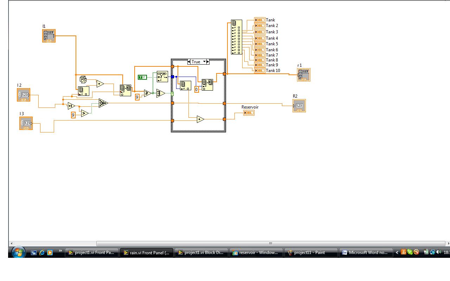Image resolution: width=450 pixels, height=281 pixels.
Task: Click the Reservoir DBL indicator terminal
Action: pos(249,113)
